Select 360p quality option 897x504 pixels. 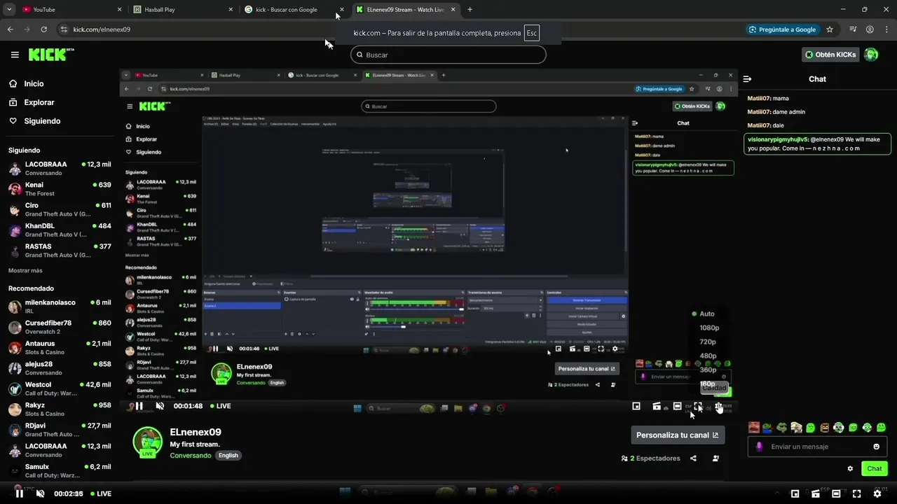pos(708,370)
